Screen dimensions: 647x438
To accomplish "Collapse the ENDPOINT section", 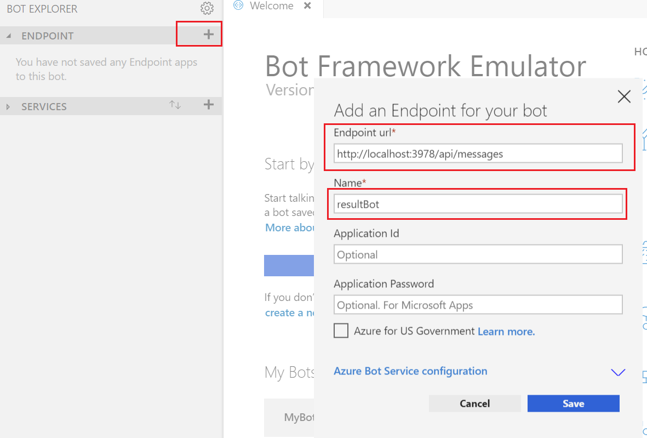I will pos(9,36).
